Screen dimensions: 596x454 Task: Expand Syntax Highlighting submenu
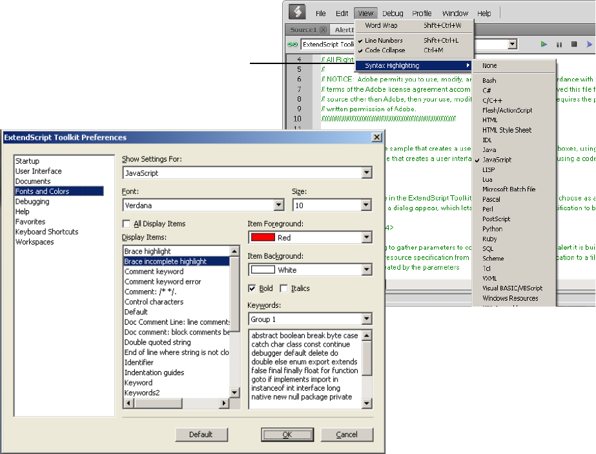[x=414, y=65]
